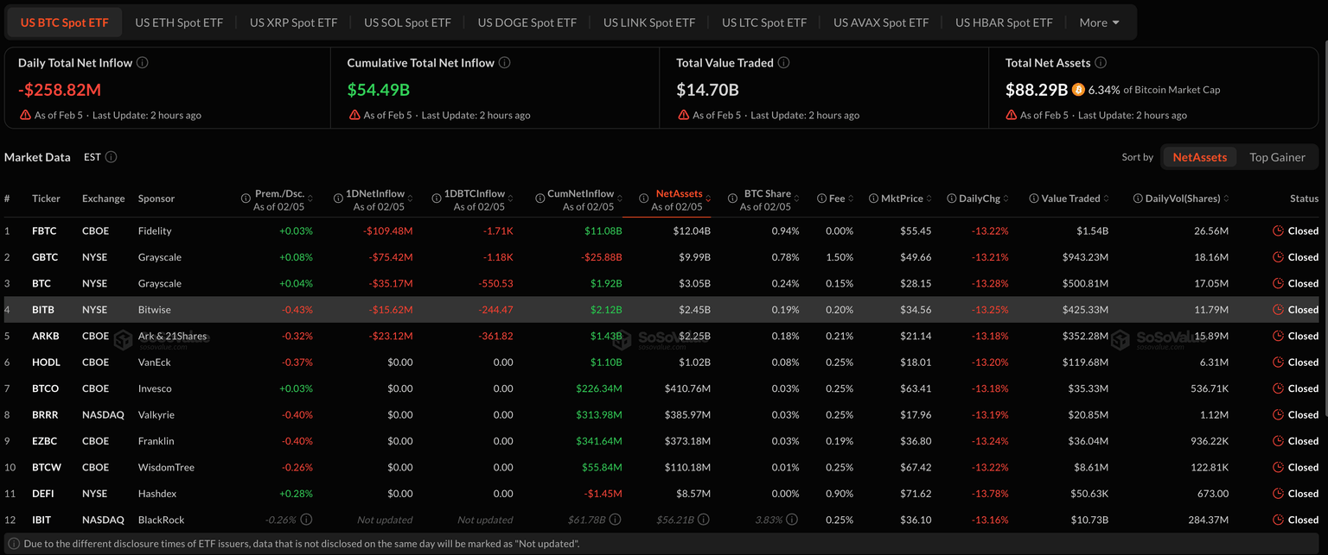Open the US SOL Spot ETF tab
The width and height of the screenshot is (1328, 555).
point(407,22)
